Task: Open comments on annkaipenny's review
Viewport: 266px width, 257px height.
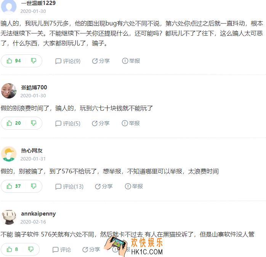Action: point(62,250)
